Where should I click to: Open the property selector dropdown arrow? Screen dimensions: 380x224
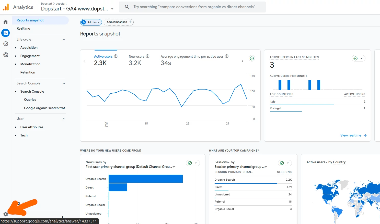click(112, 9)
